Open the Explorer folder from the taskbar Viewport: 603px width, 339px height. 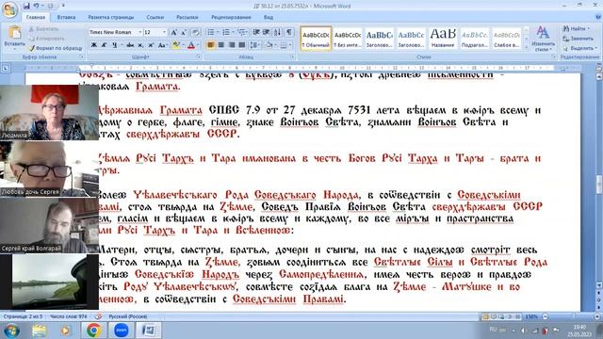point(39,331)
